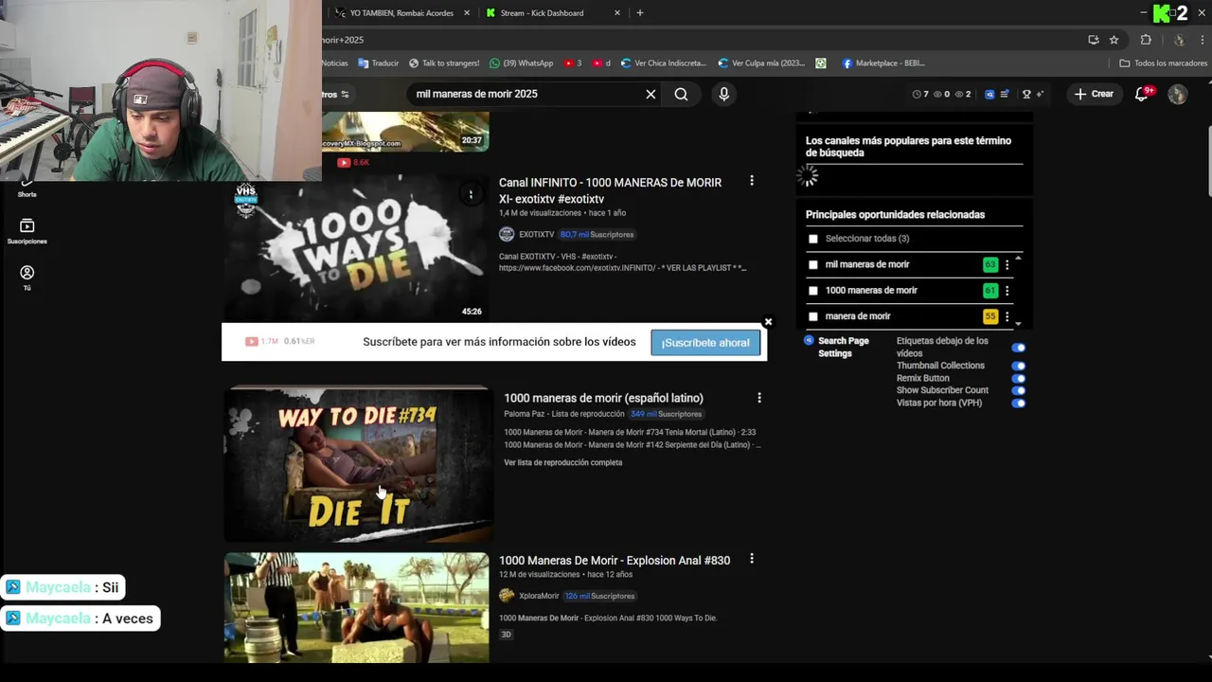Screen dimensions: 1212x682
Task: Clear the YouTube search box with the X
Action: coord(651,94)
